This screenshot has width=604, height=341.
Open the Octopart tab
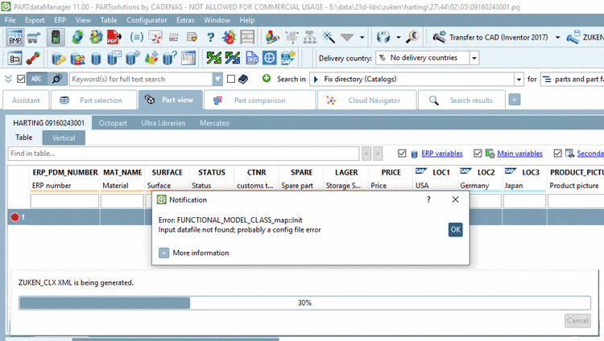click(113, 123)
